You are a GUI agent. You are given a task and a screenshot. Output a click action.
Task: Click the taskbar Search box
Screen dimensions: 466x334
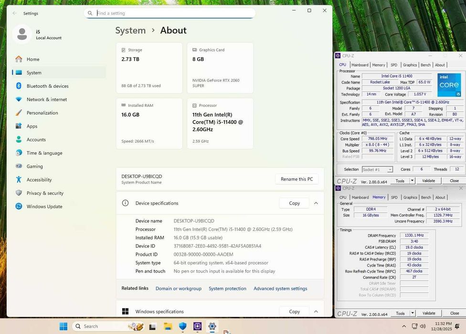coord(108,326)
